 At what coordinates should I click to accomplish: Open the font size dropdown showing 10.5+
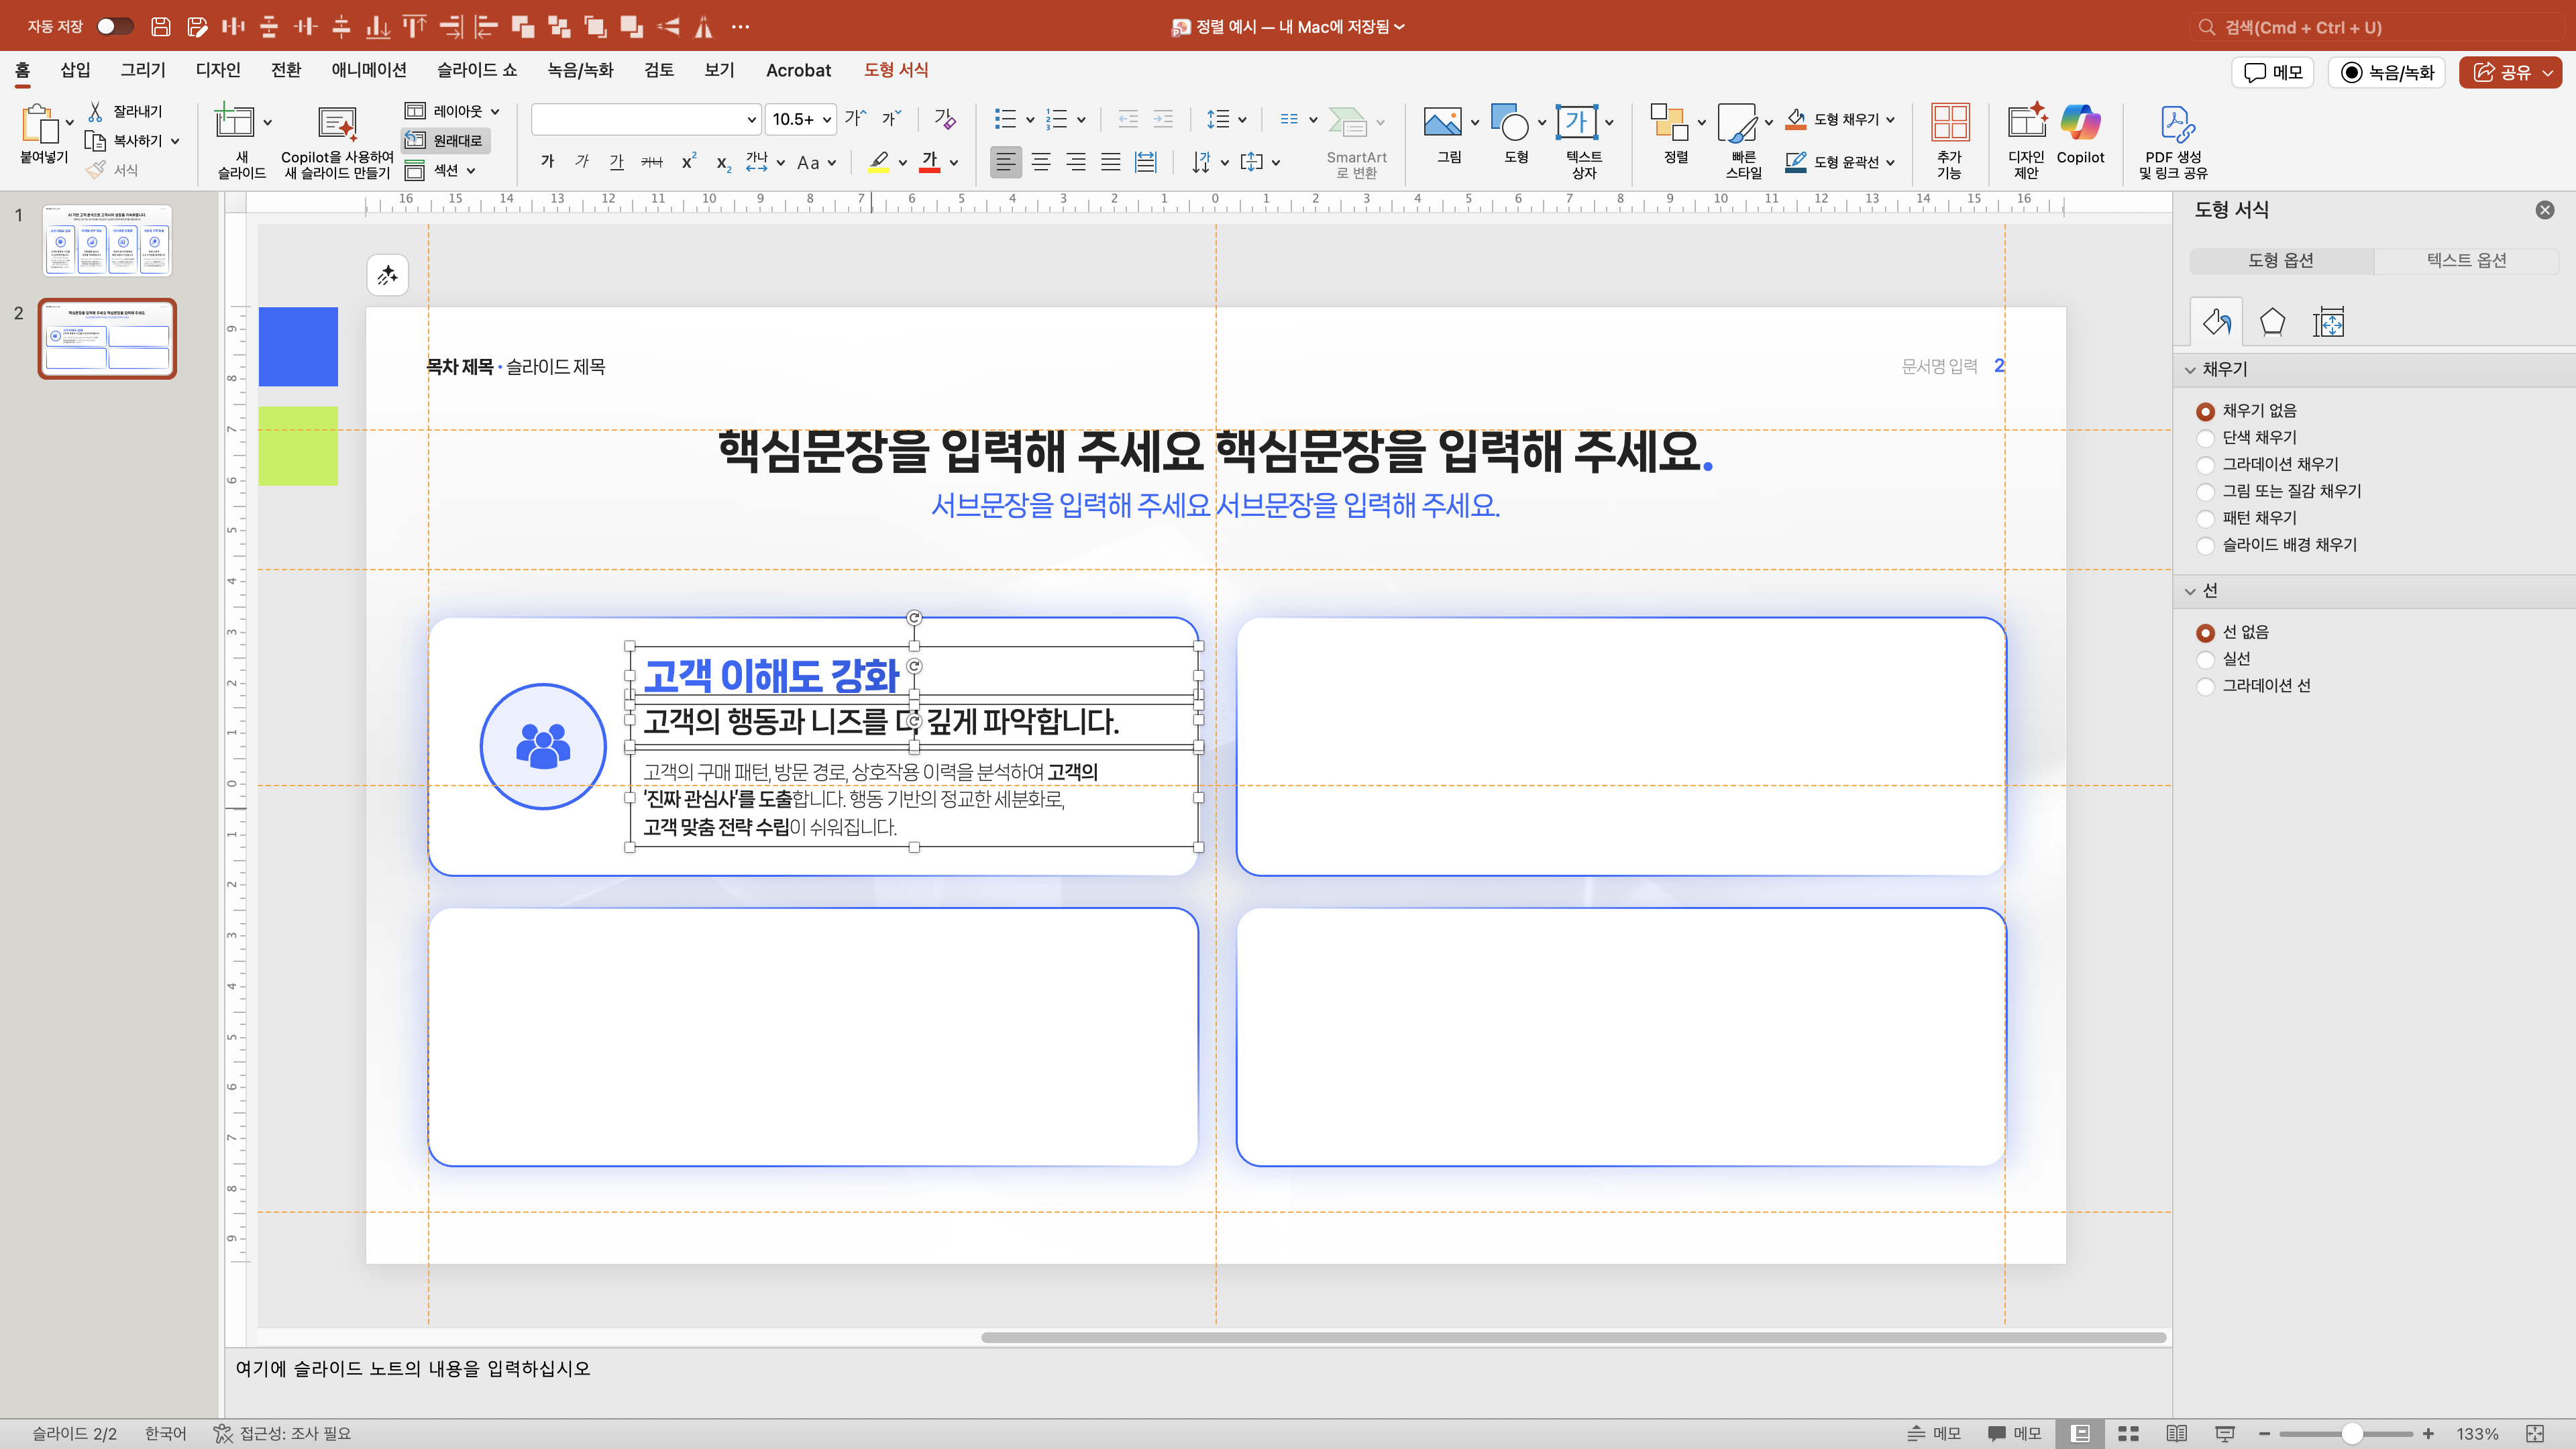coord(827,120)
